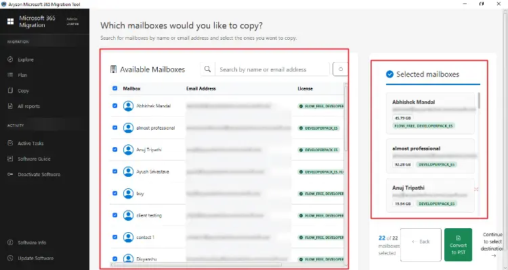Click the Selected mailboxes checkmark icon
This screenshot has width=508, height=270.
click(x=389, y=74)
